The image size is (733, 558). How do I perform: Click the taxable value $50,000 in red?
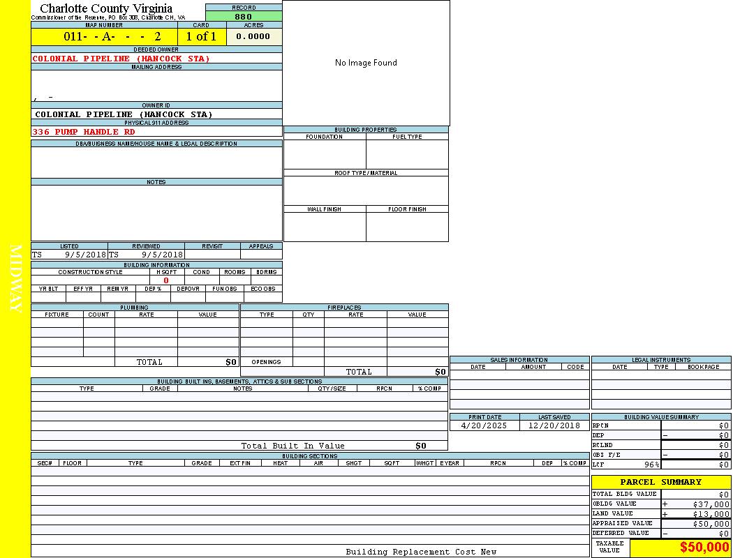[704, 548]
